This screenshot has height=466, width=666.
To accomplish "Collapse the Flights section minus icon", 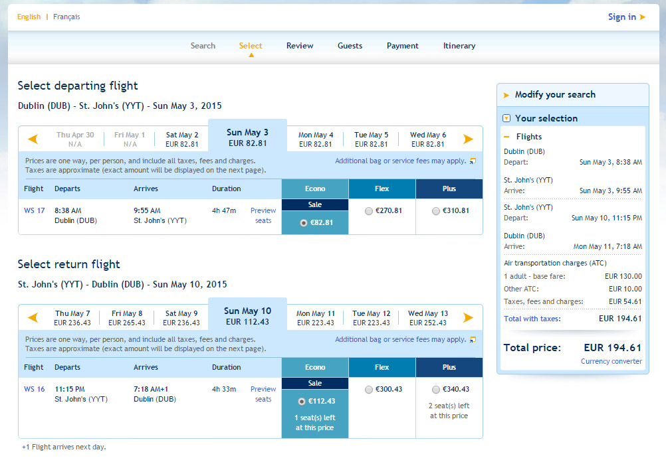I will [506, 137].
